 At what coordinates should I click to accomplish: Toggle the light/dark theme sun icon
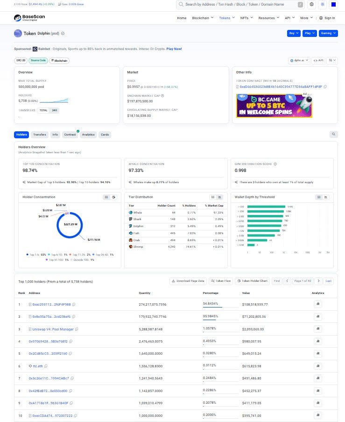coord(323,4)
